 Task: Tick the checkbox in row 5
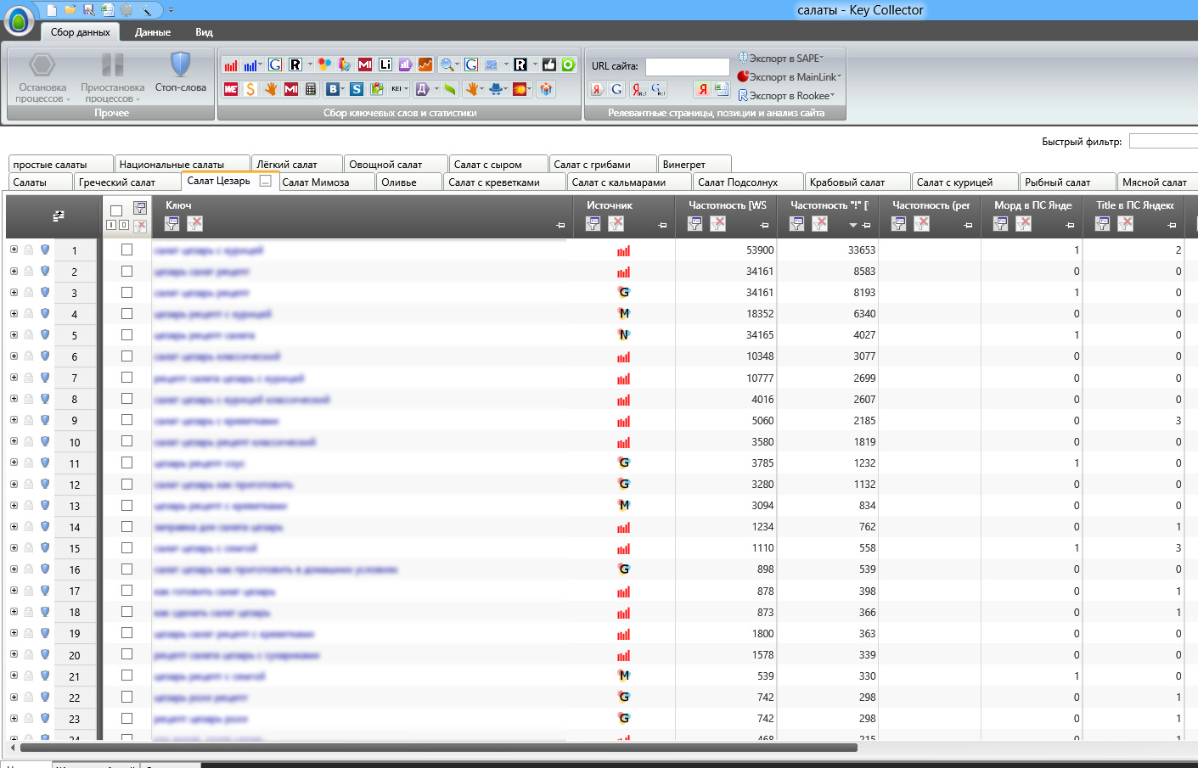[127, 334]
